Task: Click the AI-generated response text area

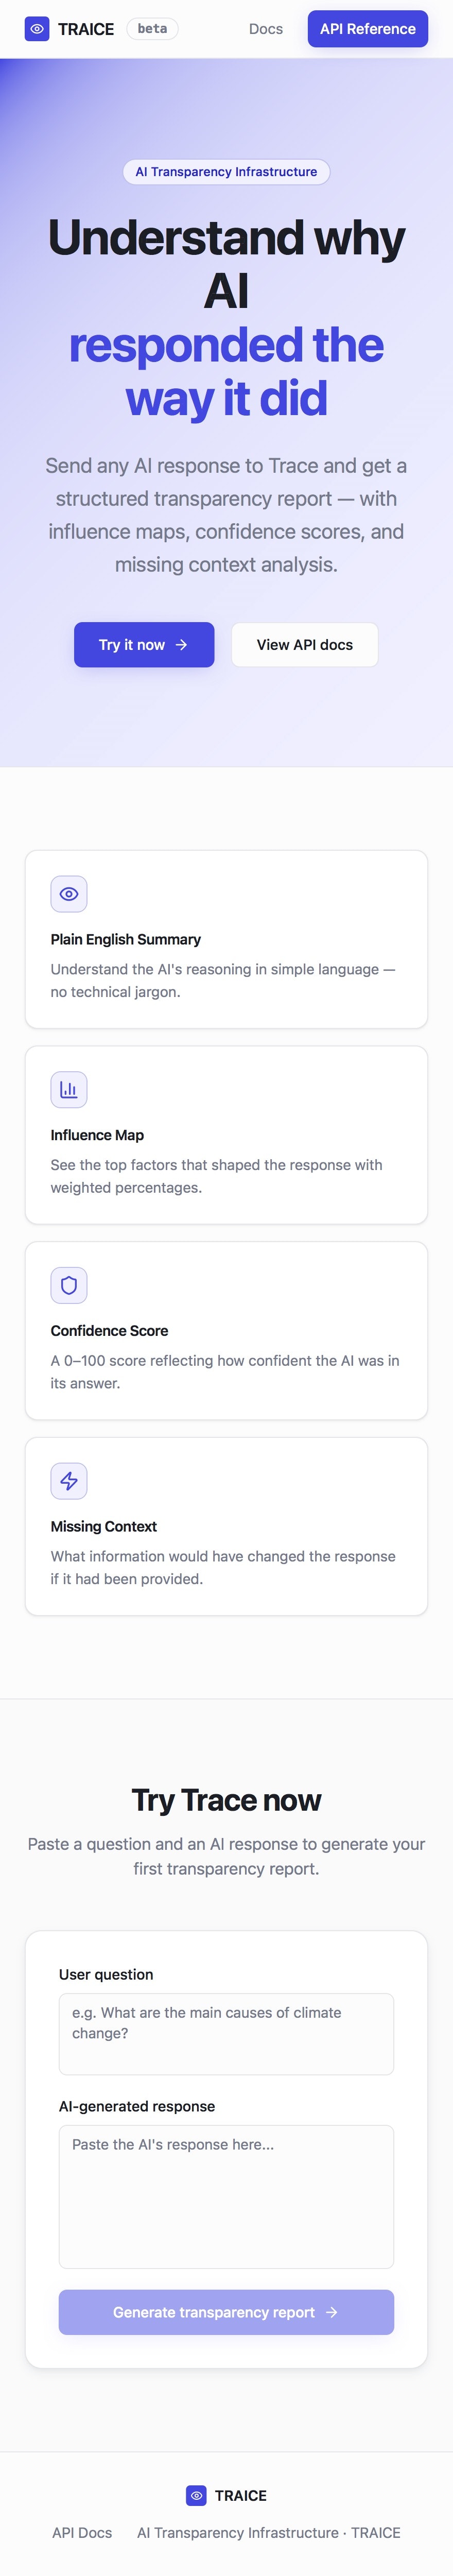Action: coord(226,2196)
